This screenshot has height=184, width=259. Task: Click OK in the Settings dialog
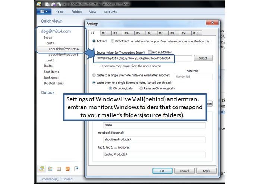162,171
